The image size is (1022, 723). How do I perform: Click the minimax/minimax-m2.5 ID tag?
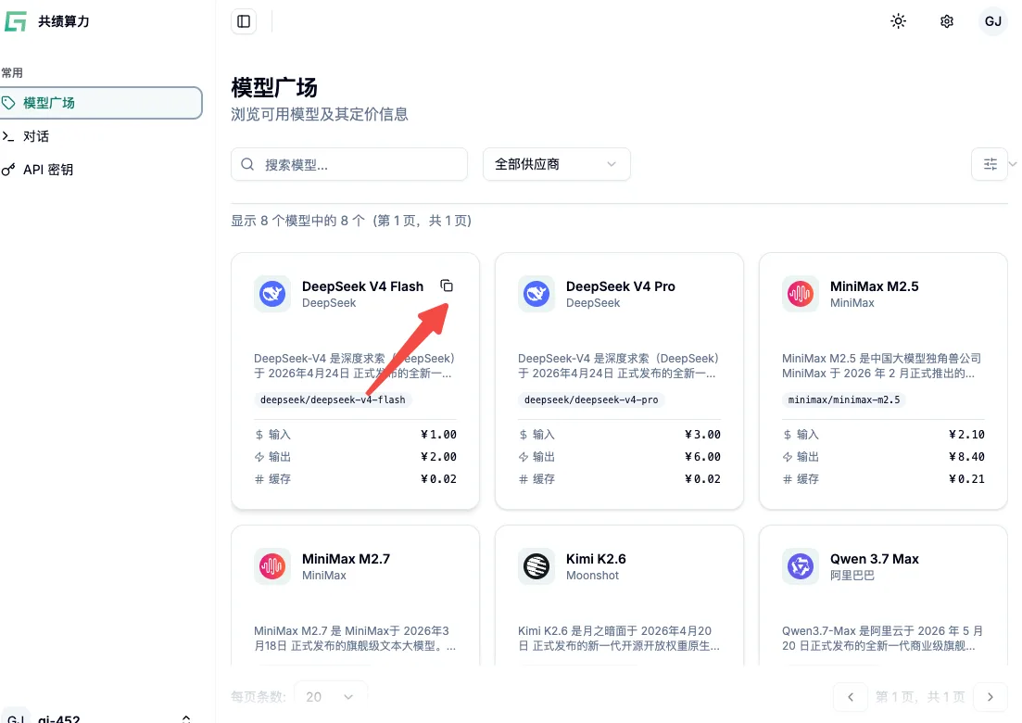844,400
